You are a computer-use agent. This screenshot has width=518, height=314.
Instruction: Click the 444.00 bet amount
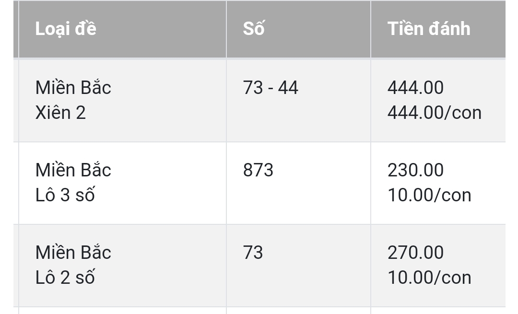pos(415,88)
